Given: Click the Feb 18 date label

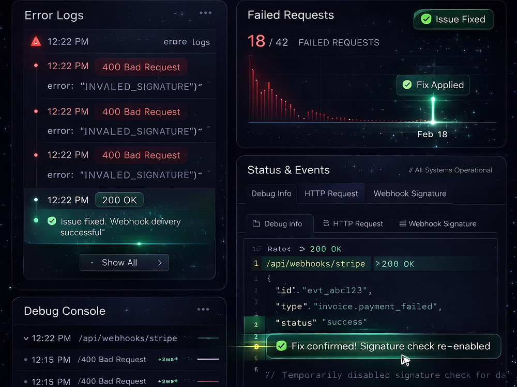Looking at the screenshot, I should (x=432, y=134).
